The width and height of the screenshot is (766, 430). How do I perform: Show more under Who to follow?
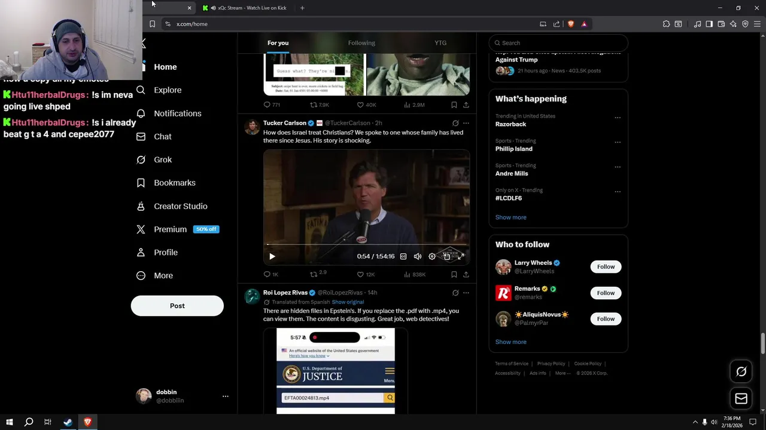pos(510,342)
